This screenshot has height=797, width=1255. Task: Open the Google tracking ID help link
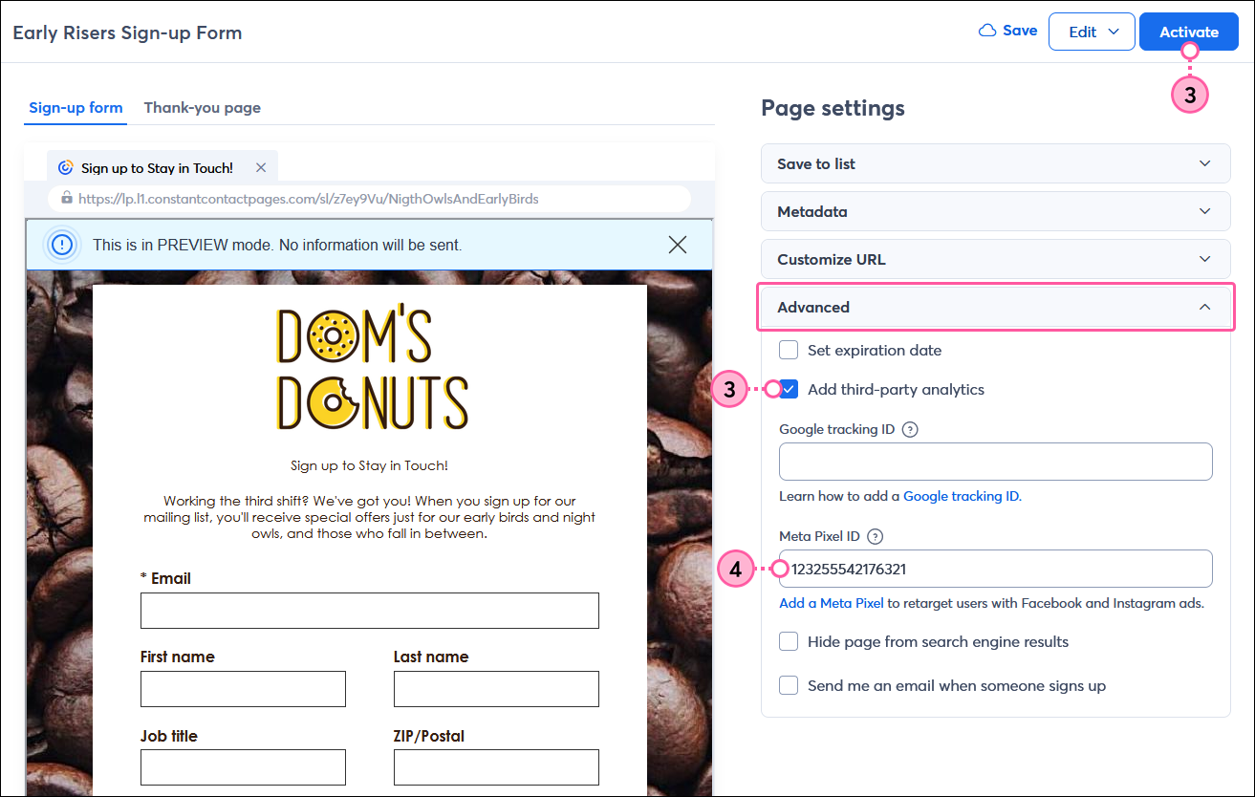pyautogui.click(x=962, y=496)
